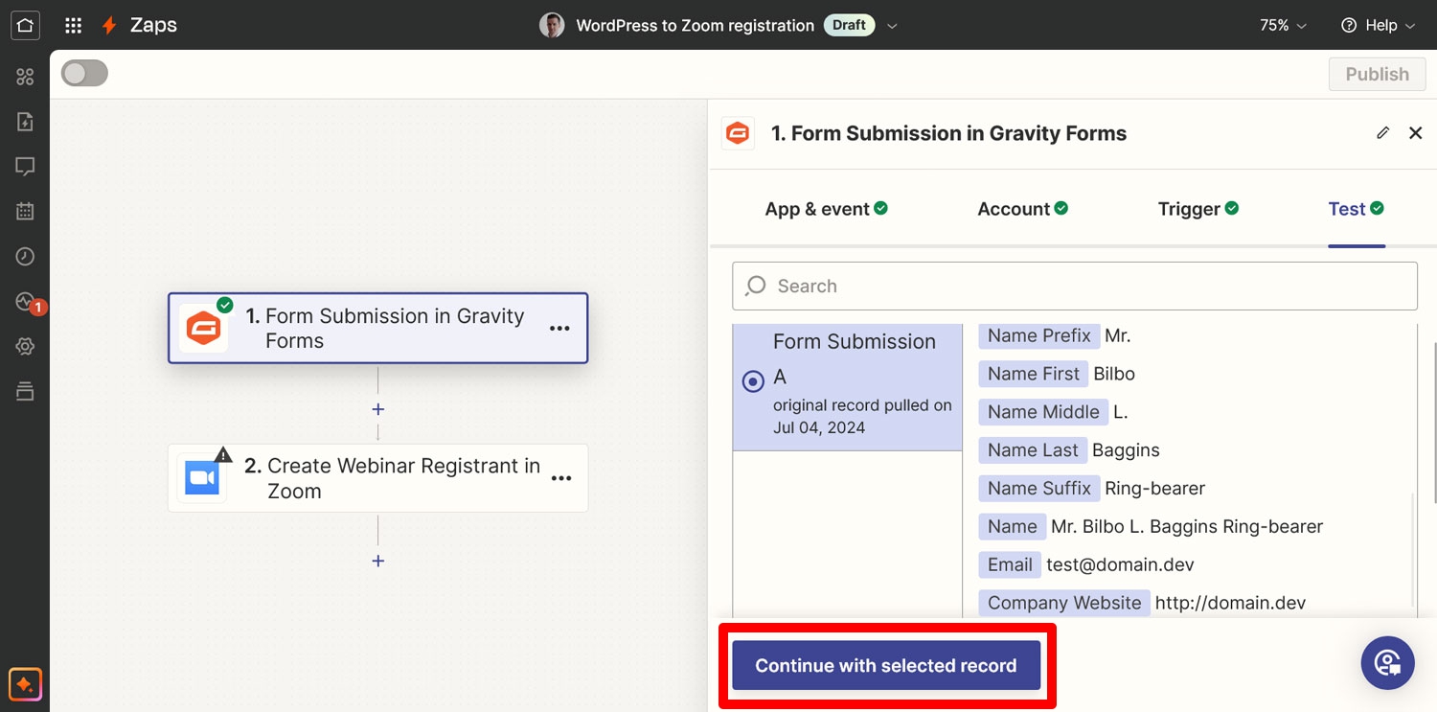Open the dashboard icon in sidebar
The width and height of the screenshot is (1437, 712).
click(x=25, y=77)
